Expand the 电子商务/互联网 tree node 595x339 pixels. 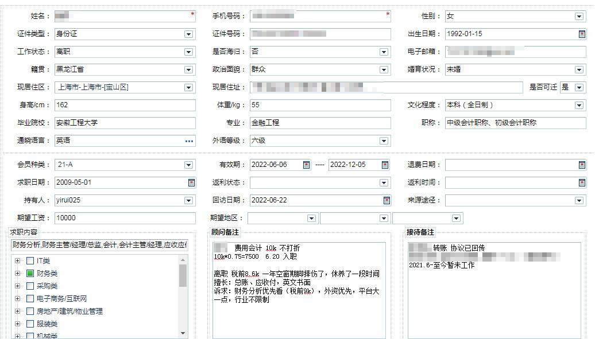point(17,298)
